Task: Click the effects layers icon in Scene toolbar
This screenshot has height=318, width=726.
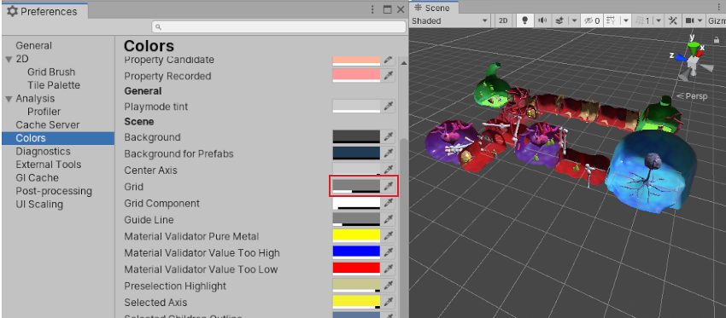Action: coord(559,20)
